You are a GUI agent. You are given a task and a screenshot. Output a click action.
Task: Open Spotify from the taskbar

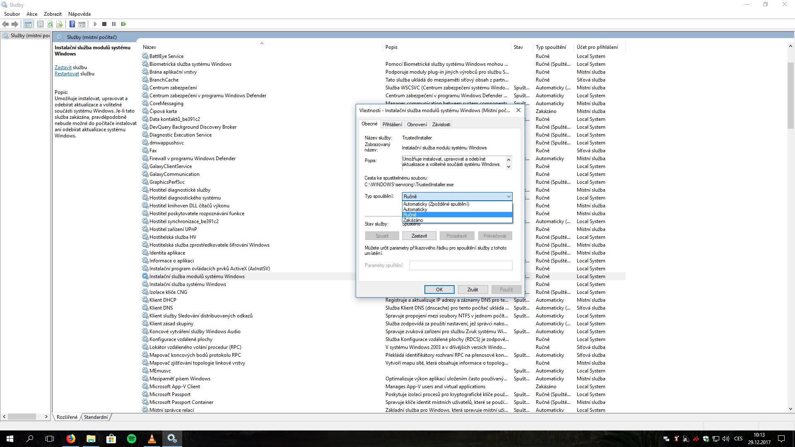(x=132, y=439)
